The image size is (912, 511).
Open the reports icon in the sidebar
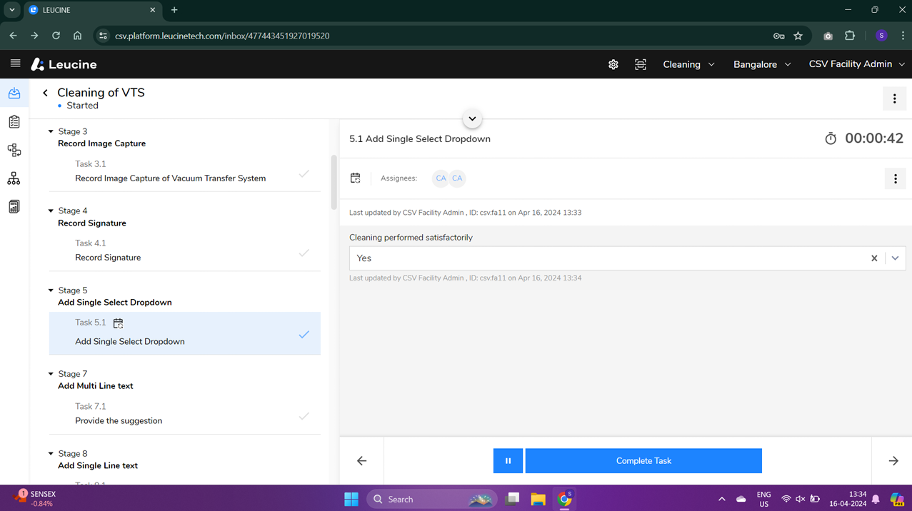(x=14, y=206)
